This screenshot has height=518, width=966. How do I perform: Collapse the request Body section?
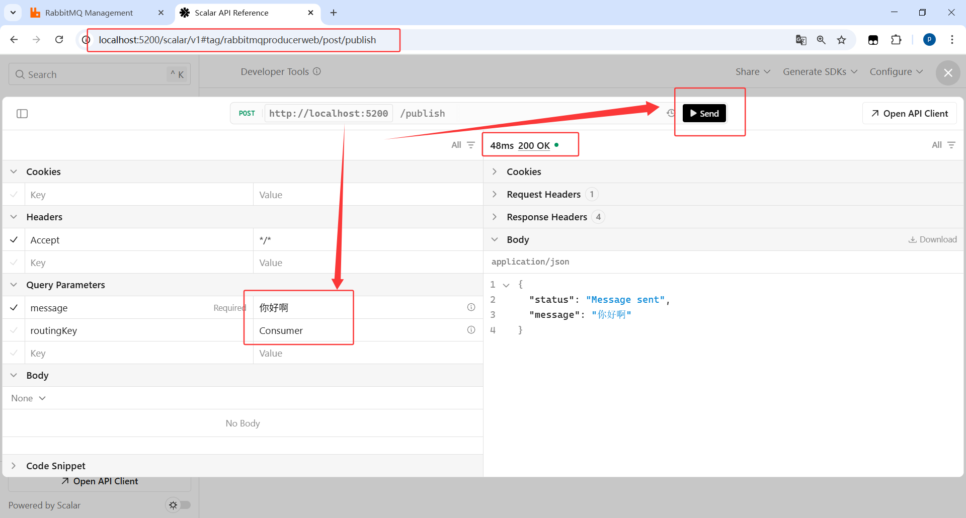tap(14, 375)
